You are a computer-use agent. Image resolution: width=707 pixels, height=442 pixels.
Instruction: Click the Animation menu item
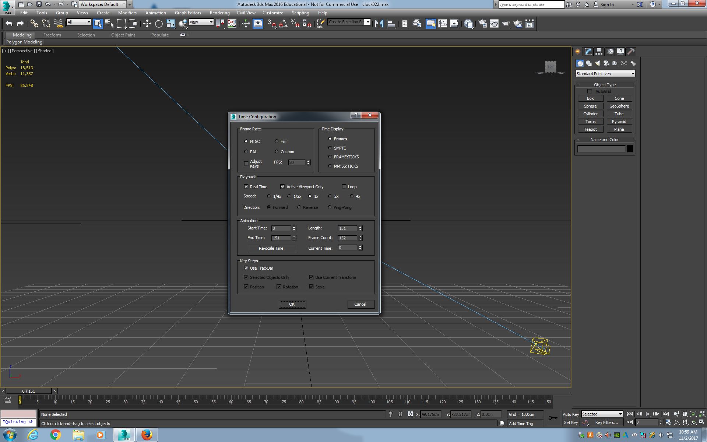click(x=155, y=12)
